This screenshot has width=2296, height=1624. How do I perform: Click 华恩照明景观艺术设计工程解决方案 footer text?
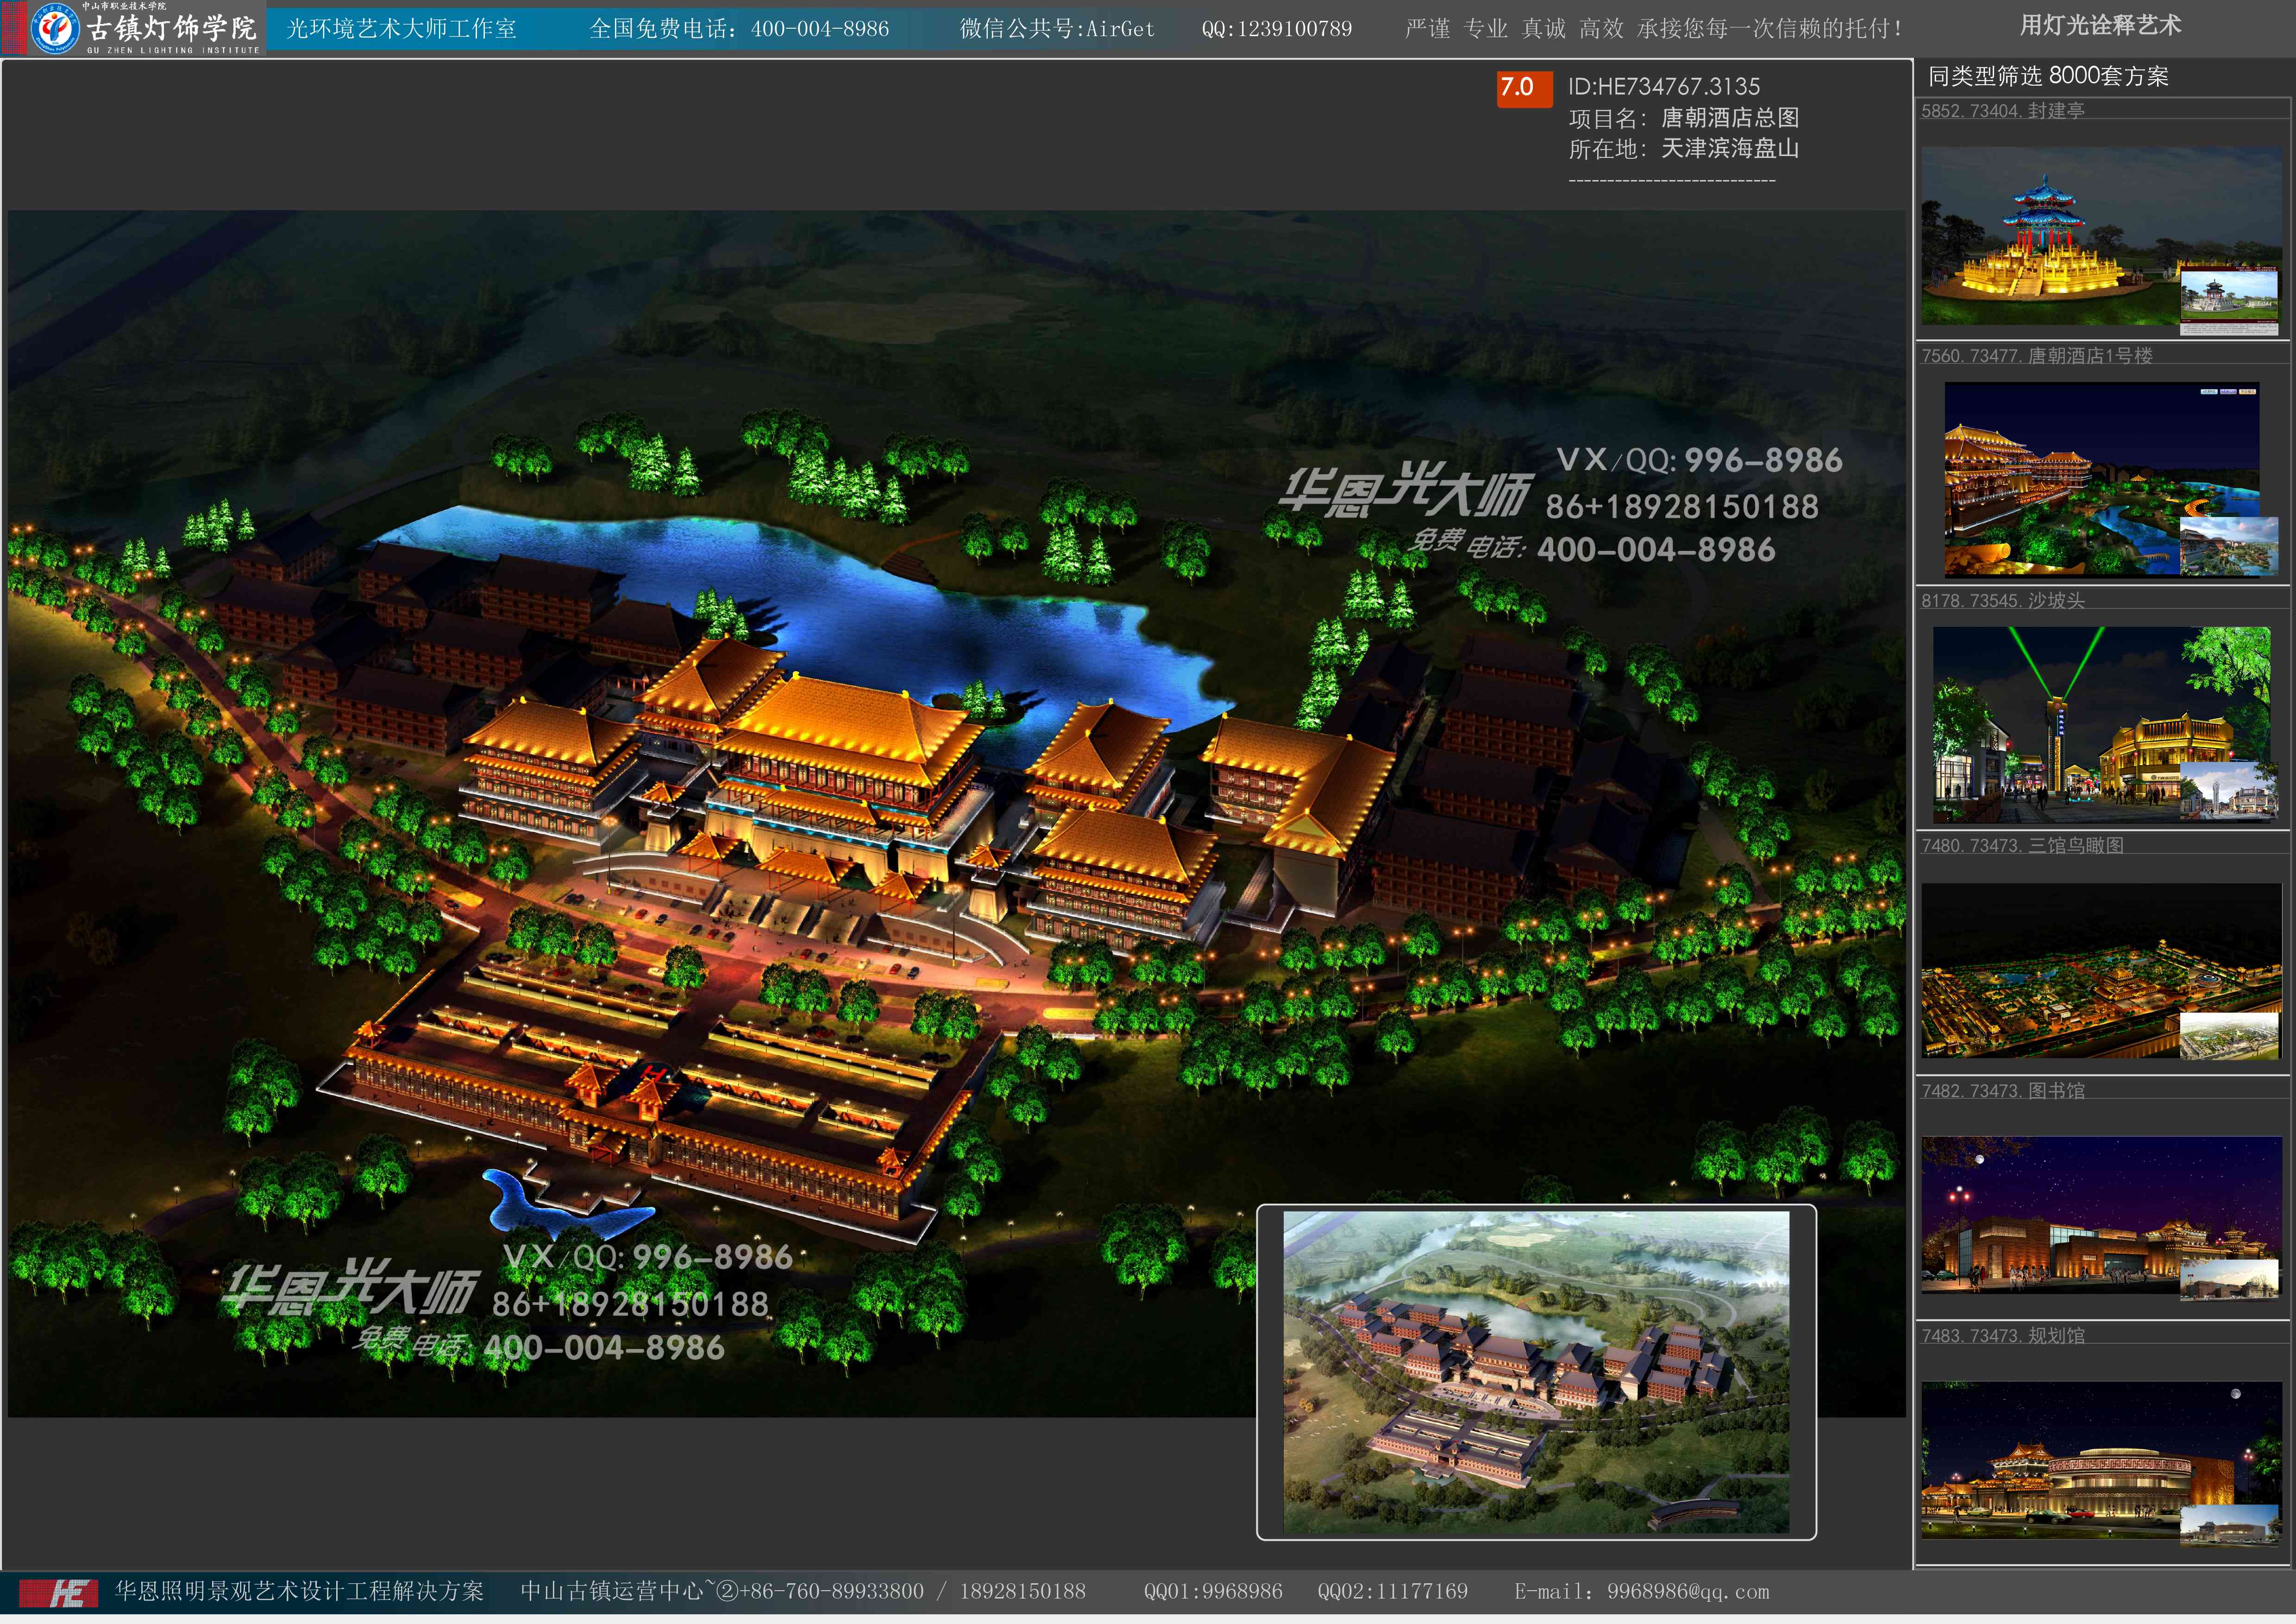point(299,1592)
